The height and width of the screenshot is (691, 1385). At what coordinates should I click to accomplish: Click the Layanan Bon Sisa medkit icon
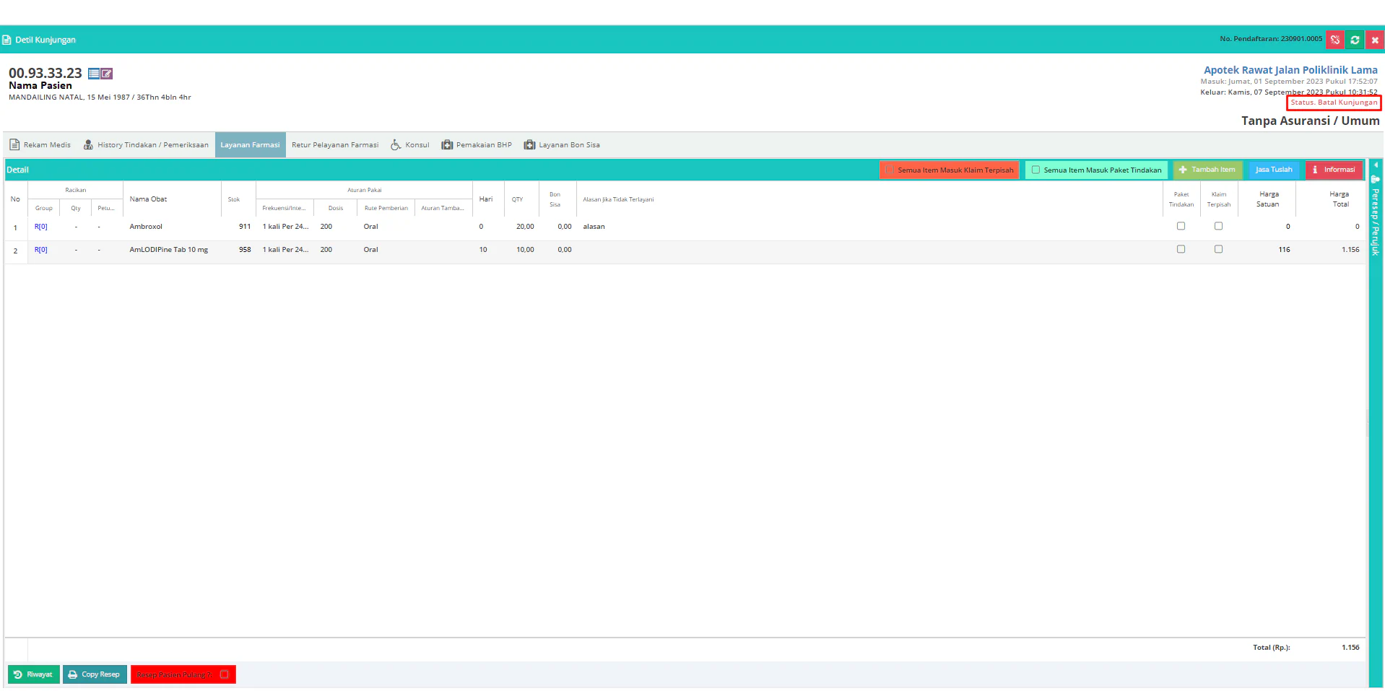(x=529, y=145)
